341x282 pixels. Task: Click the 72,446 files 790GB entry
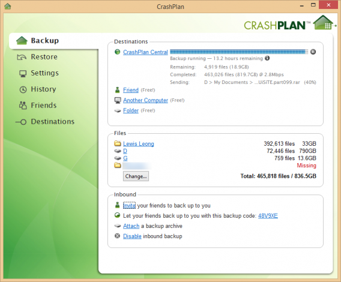pos(291,151)
